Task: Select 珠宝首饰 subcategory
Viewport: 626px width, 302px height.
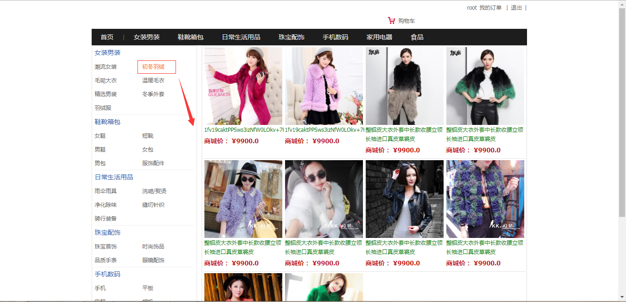Action: click(106, 247)
